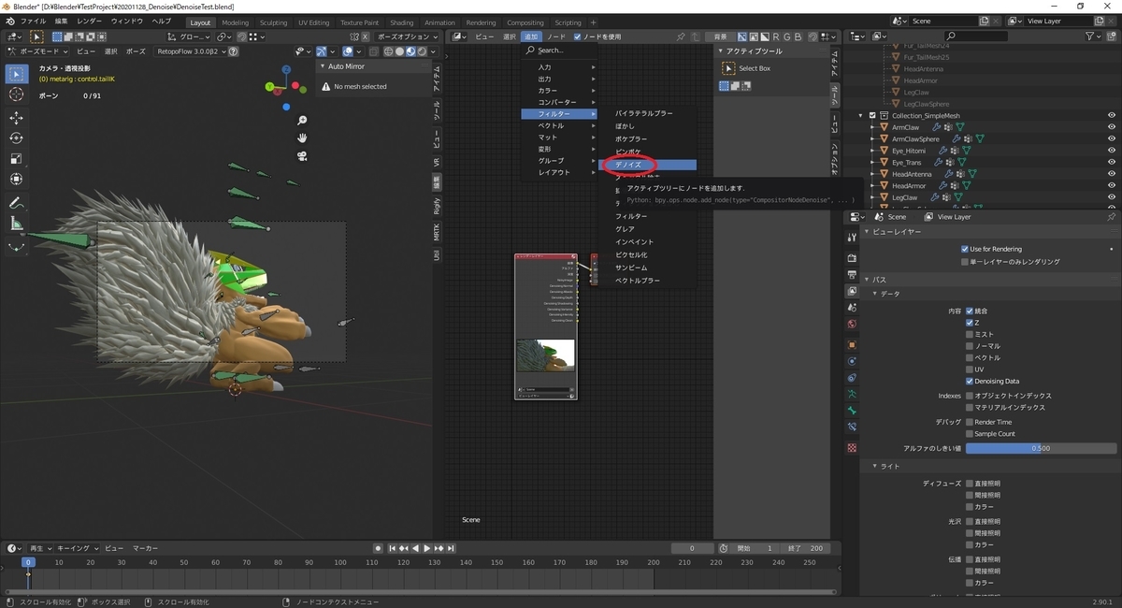The image size is (1122, 608).
Task: Click the pan hand icon in viewport
Action: (303, 138)
